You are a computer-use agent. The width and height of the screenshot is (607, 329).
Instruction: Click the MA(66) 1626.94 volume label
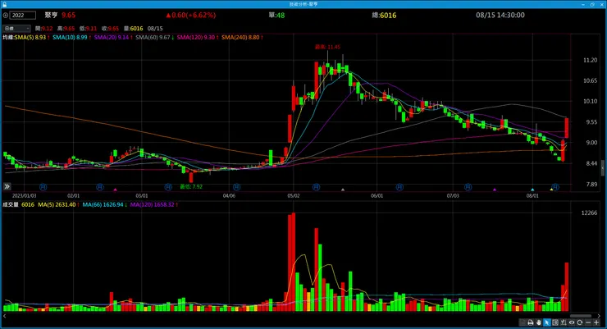(104, 204)
